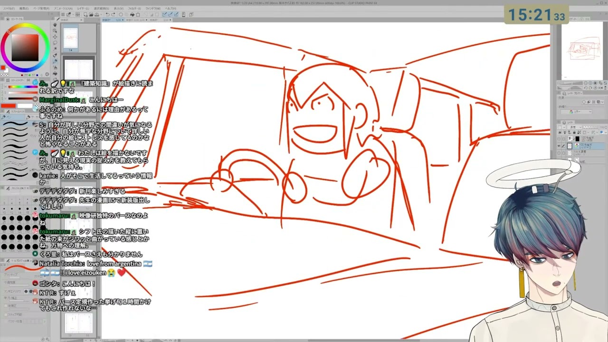The height and width of the screenshot is (342, 608).
Task: Click the Scale/Rotate transform icon in command bar
Action: click(x=138, y=14)
